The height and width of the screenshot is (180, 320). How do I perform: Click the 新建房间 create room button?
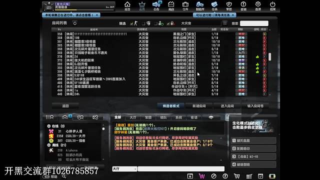(x=199, y=106)
